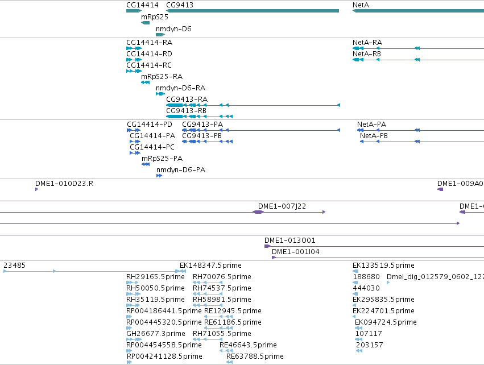Click the CG9413-PA protein label
484x365 pixels.
[x=202, y=125]
